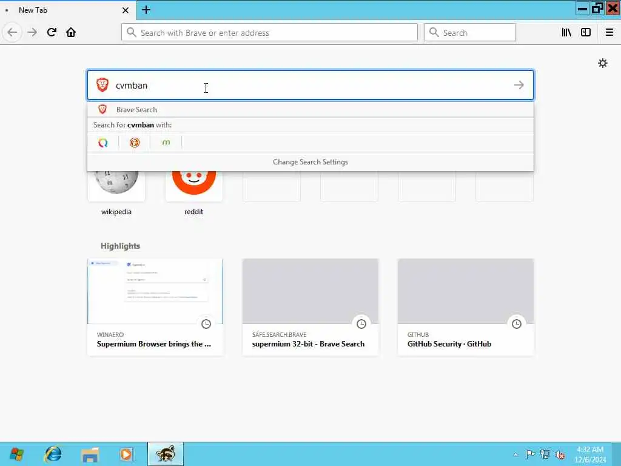Select the Brave Search suggestion row
The image size is (621, 466).
(310, 109)
